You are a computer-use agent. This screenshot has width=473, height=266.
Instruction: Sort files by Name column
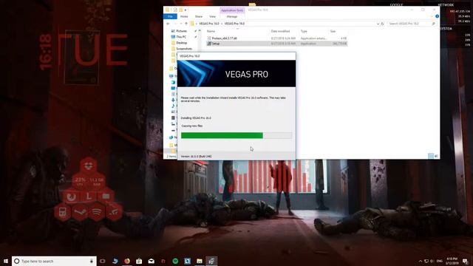tap(211, 31)
